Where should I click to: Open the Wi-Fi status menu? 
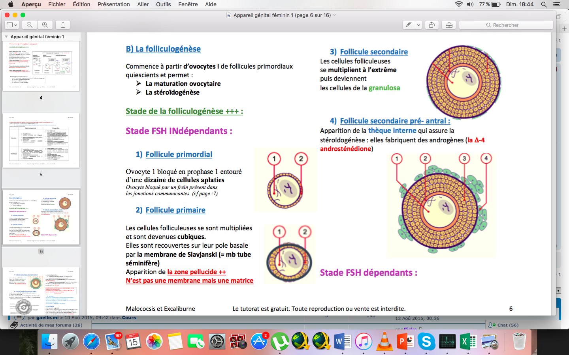pos(459,4)
